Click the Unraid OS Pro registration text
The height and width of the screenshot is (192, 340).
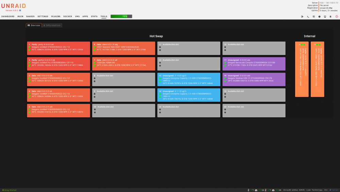[x=326, y=8]
